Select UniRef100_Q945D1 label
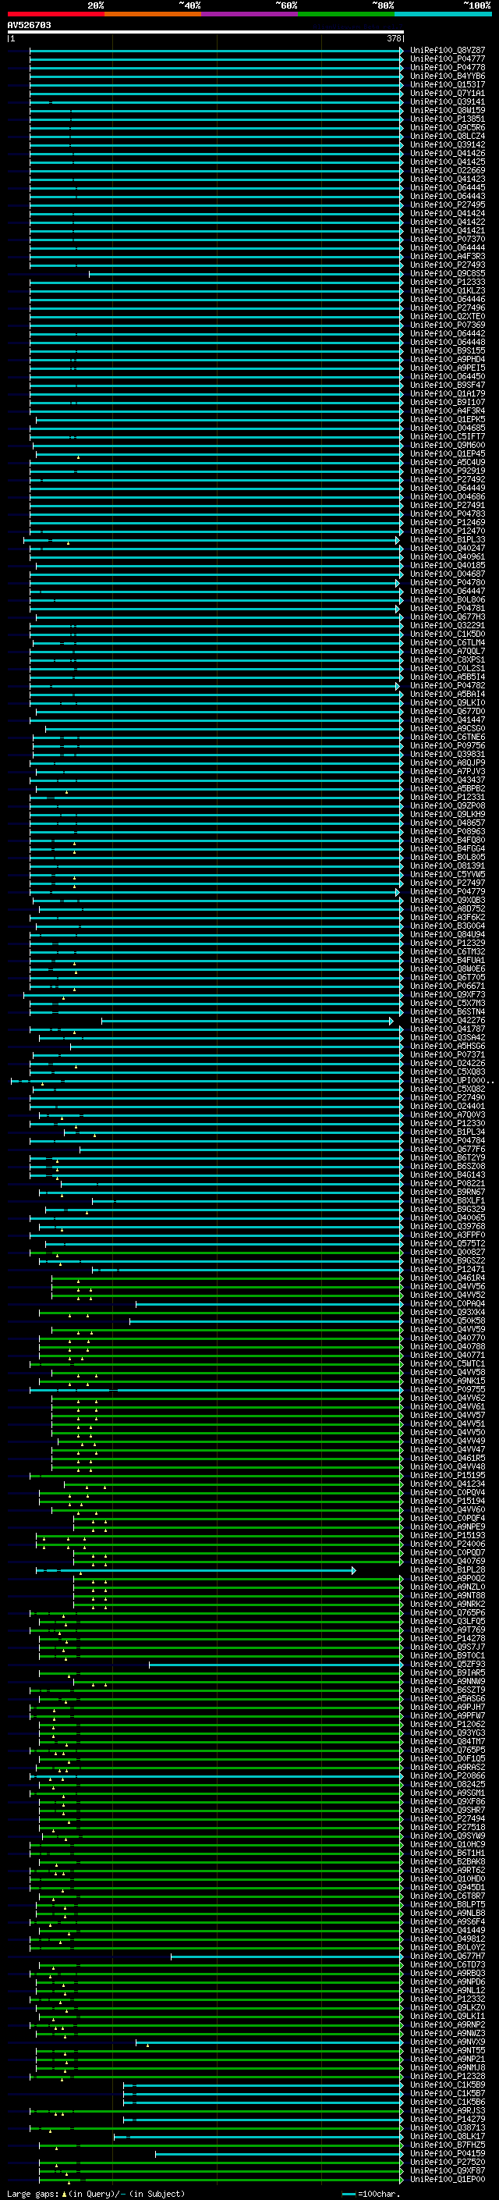Viewport: 499px width, 2200px height. tap(447, 1889)
